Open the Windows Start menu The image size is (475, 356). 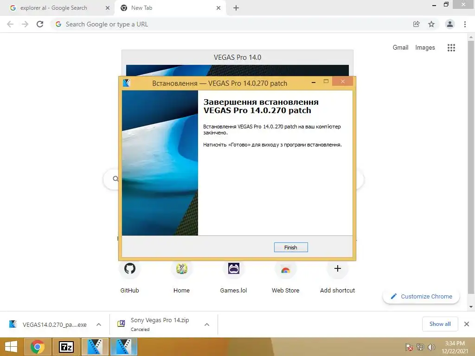pos(11,347)
